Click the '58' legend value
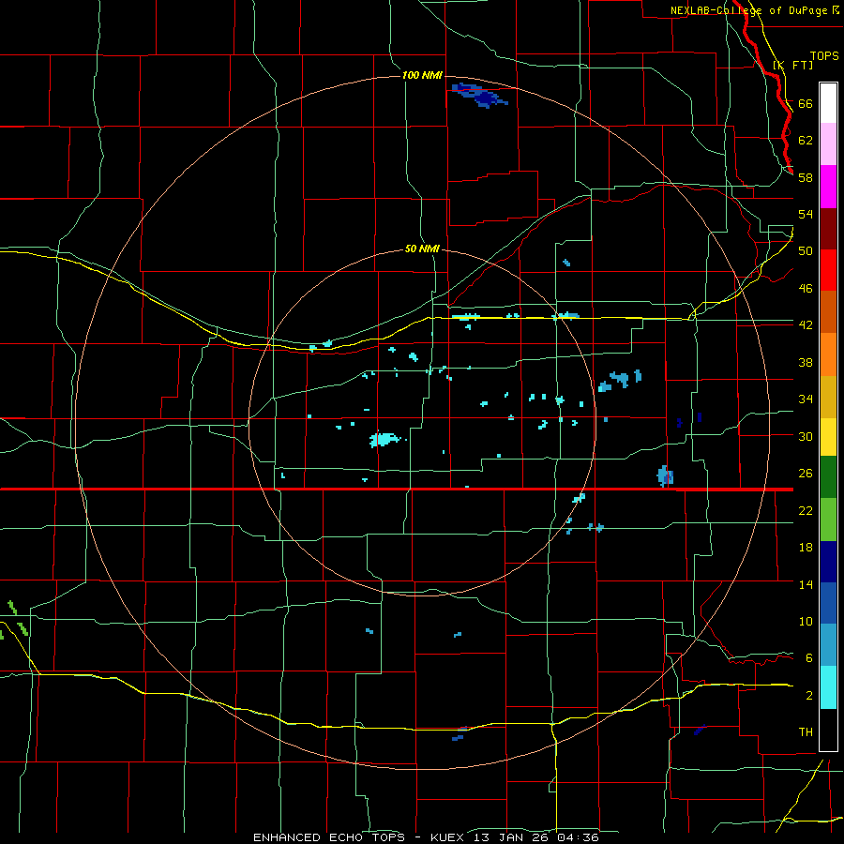The image size is (844, 844). click(x=806, y=177)
